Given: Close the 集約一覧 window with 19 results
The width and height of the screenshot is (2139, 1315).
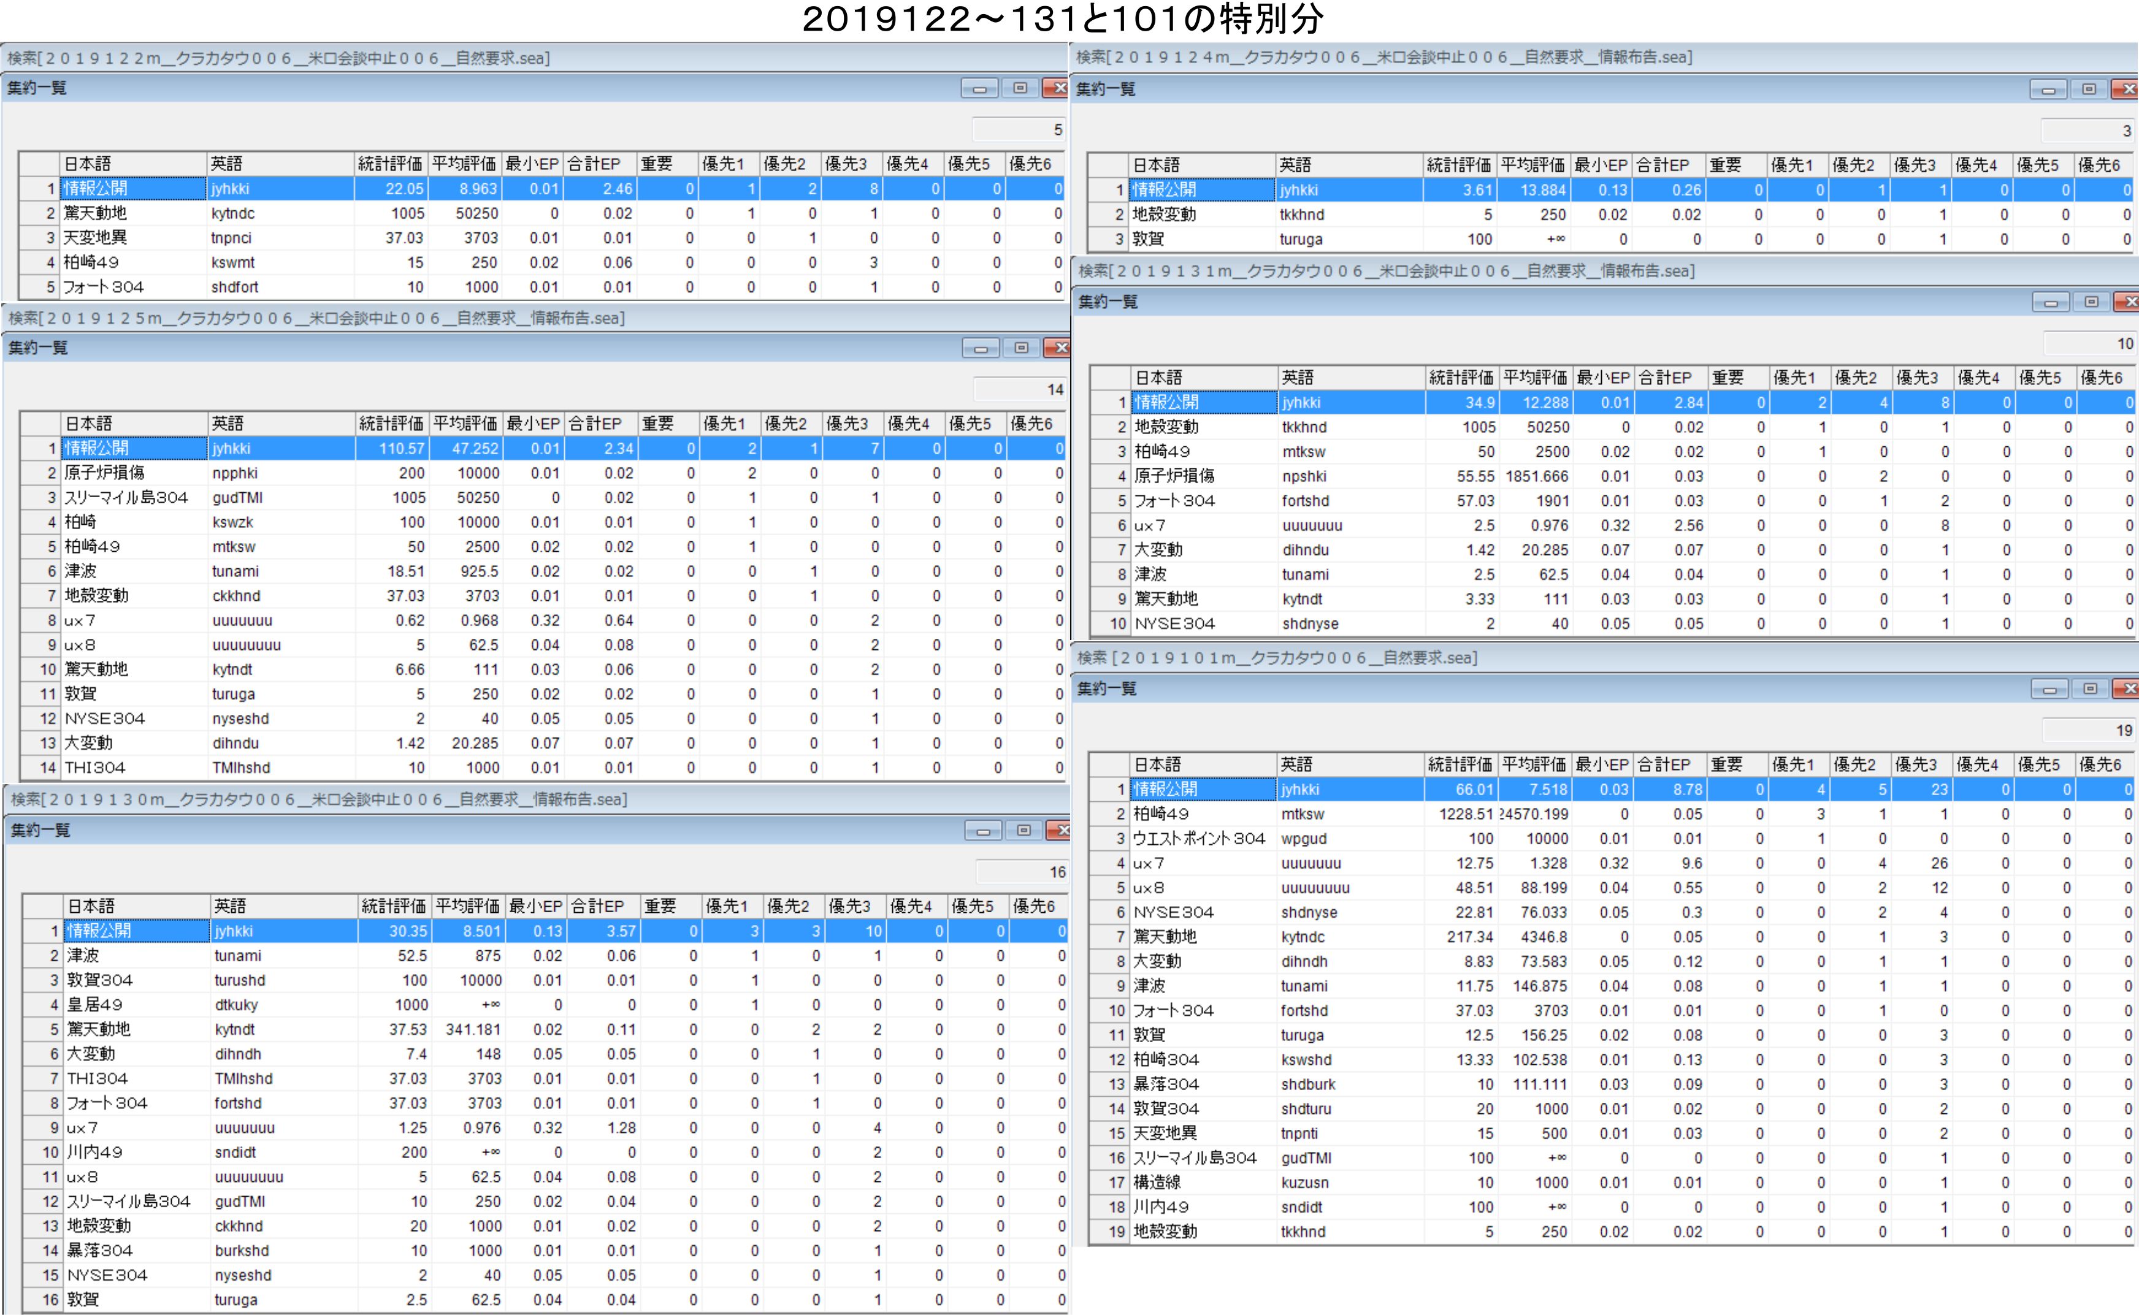Looking at the screenshot, I should click(x=2128, y=689).
